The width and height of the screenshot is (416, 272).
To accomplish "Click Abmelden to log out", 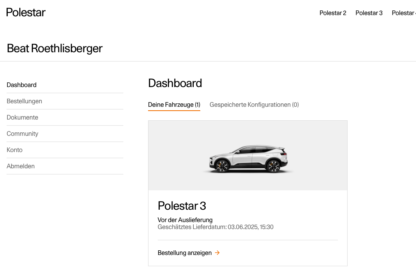I will (21, 166).
